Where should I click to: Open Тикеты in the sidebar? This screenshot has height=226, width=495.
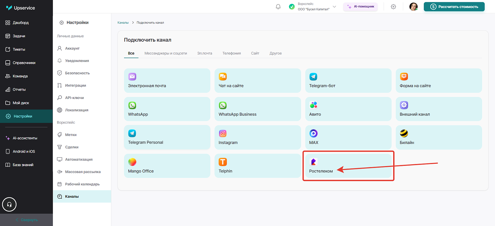pos(26,49)
